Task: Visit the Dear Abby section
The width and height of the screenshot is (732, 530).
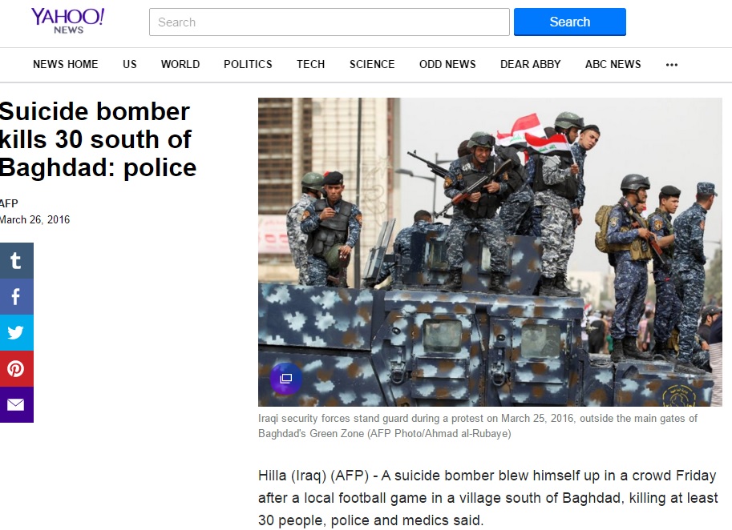Action: [x=530, y=64]
